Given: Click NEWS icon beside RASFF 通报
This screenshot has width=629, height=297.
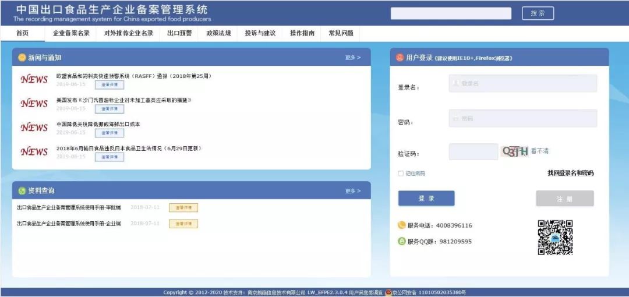Looking at the screenshot, I should click(34, 79).
